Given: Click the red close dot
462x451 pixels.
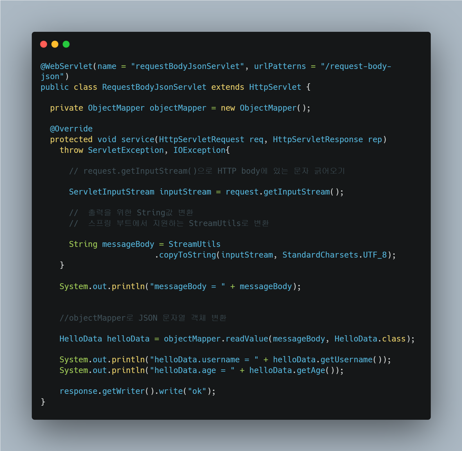Looking at the screenshot, I should pyautogui.click(x=44, y=44).
